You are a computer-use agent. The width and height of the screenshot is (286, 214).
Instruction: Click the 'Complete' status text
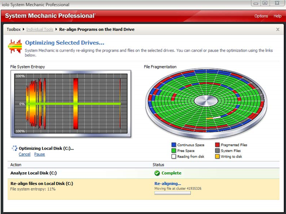pos(171,173)
